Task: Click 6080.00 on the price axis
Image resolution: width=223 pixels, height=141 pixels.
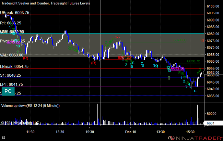Action: tap(213, 34)
